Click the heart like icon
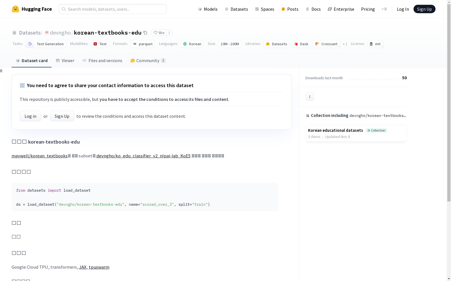This screenshot has width=451, height=281. coord(155,33)
